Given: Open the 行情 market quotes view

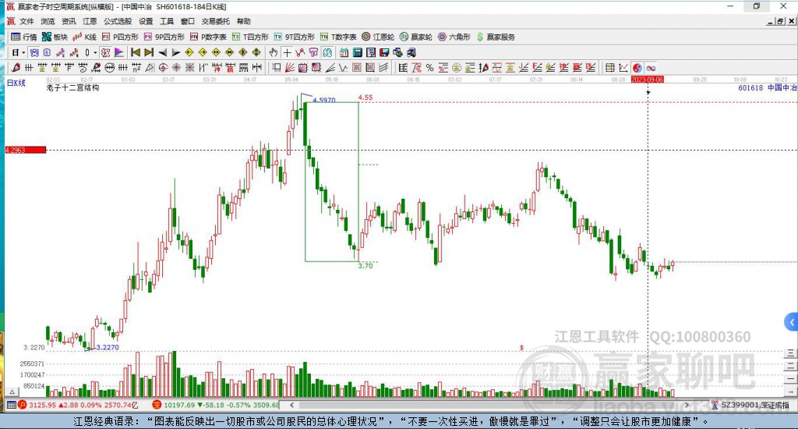Looking at the screenshot, I should [x=23, y=37].
